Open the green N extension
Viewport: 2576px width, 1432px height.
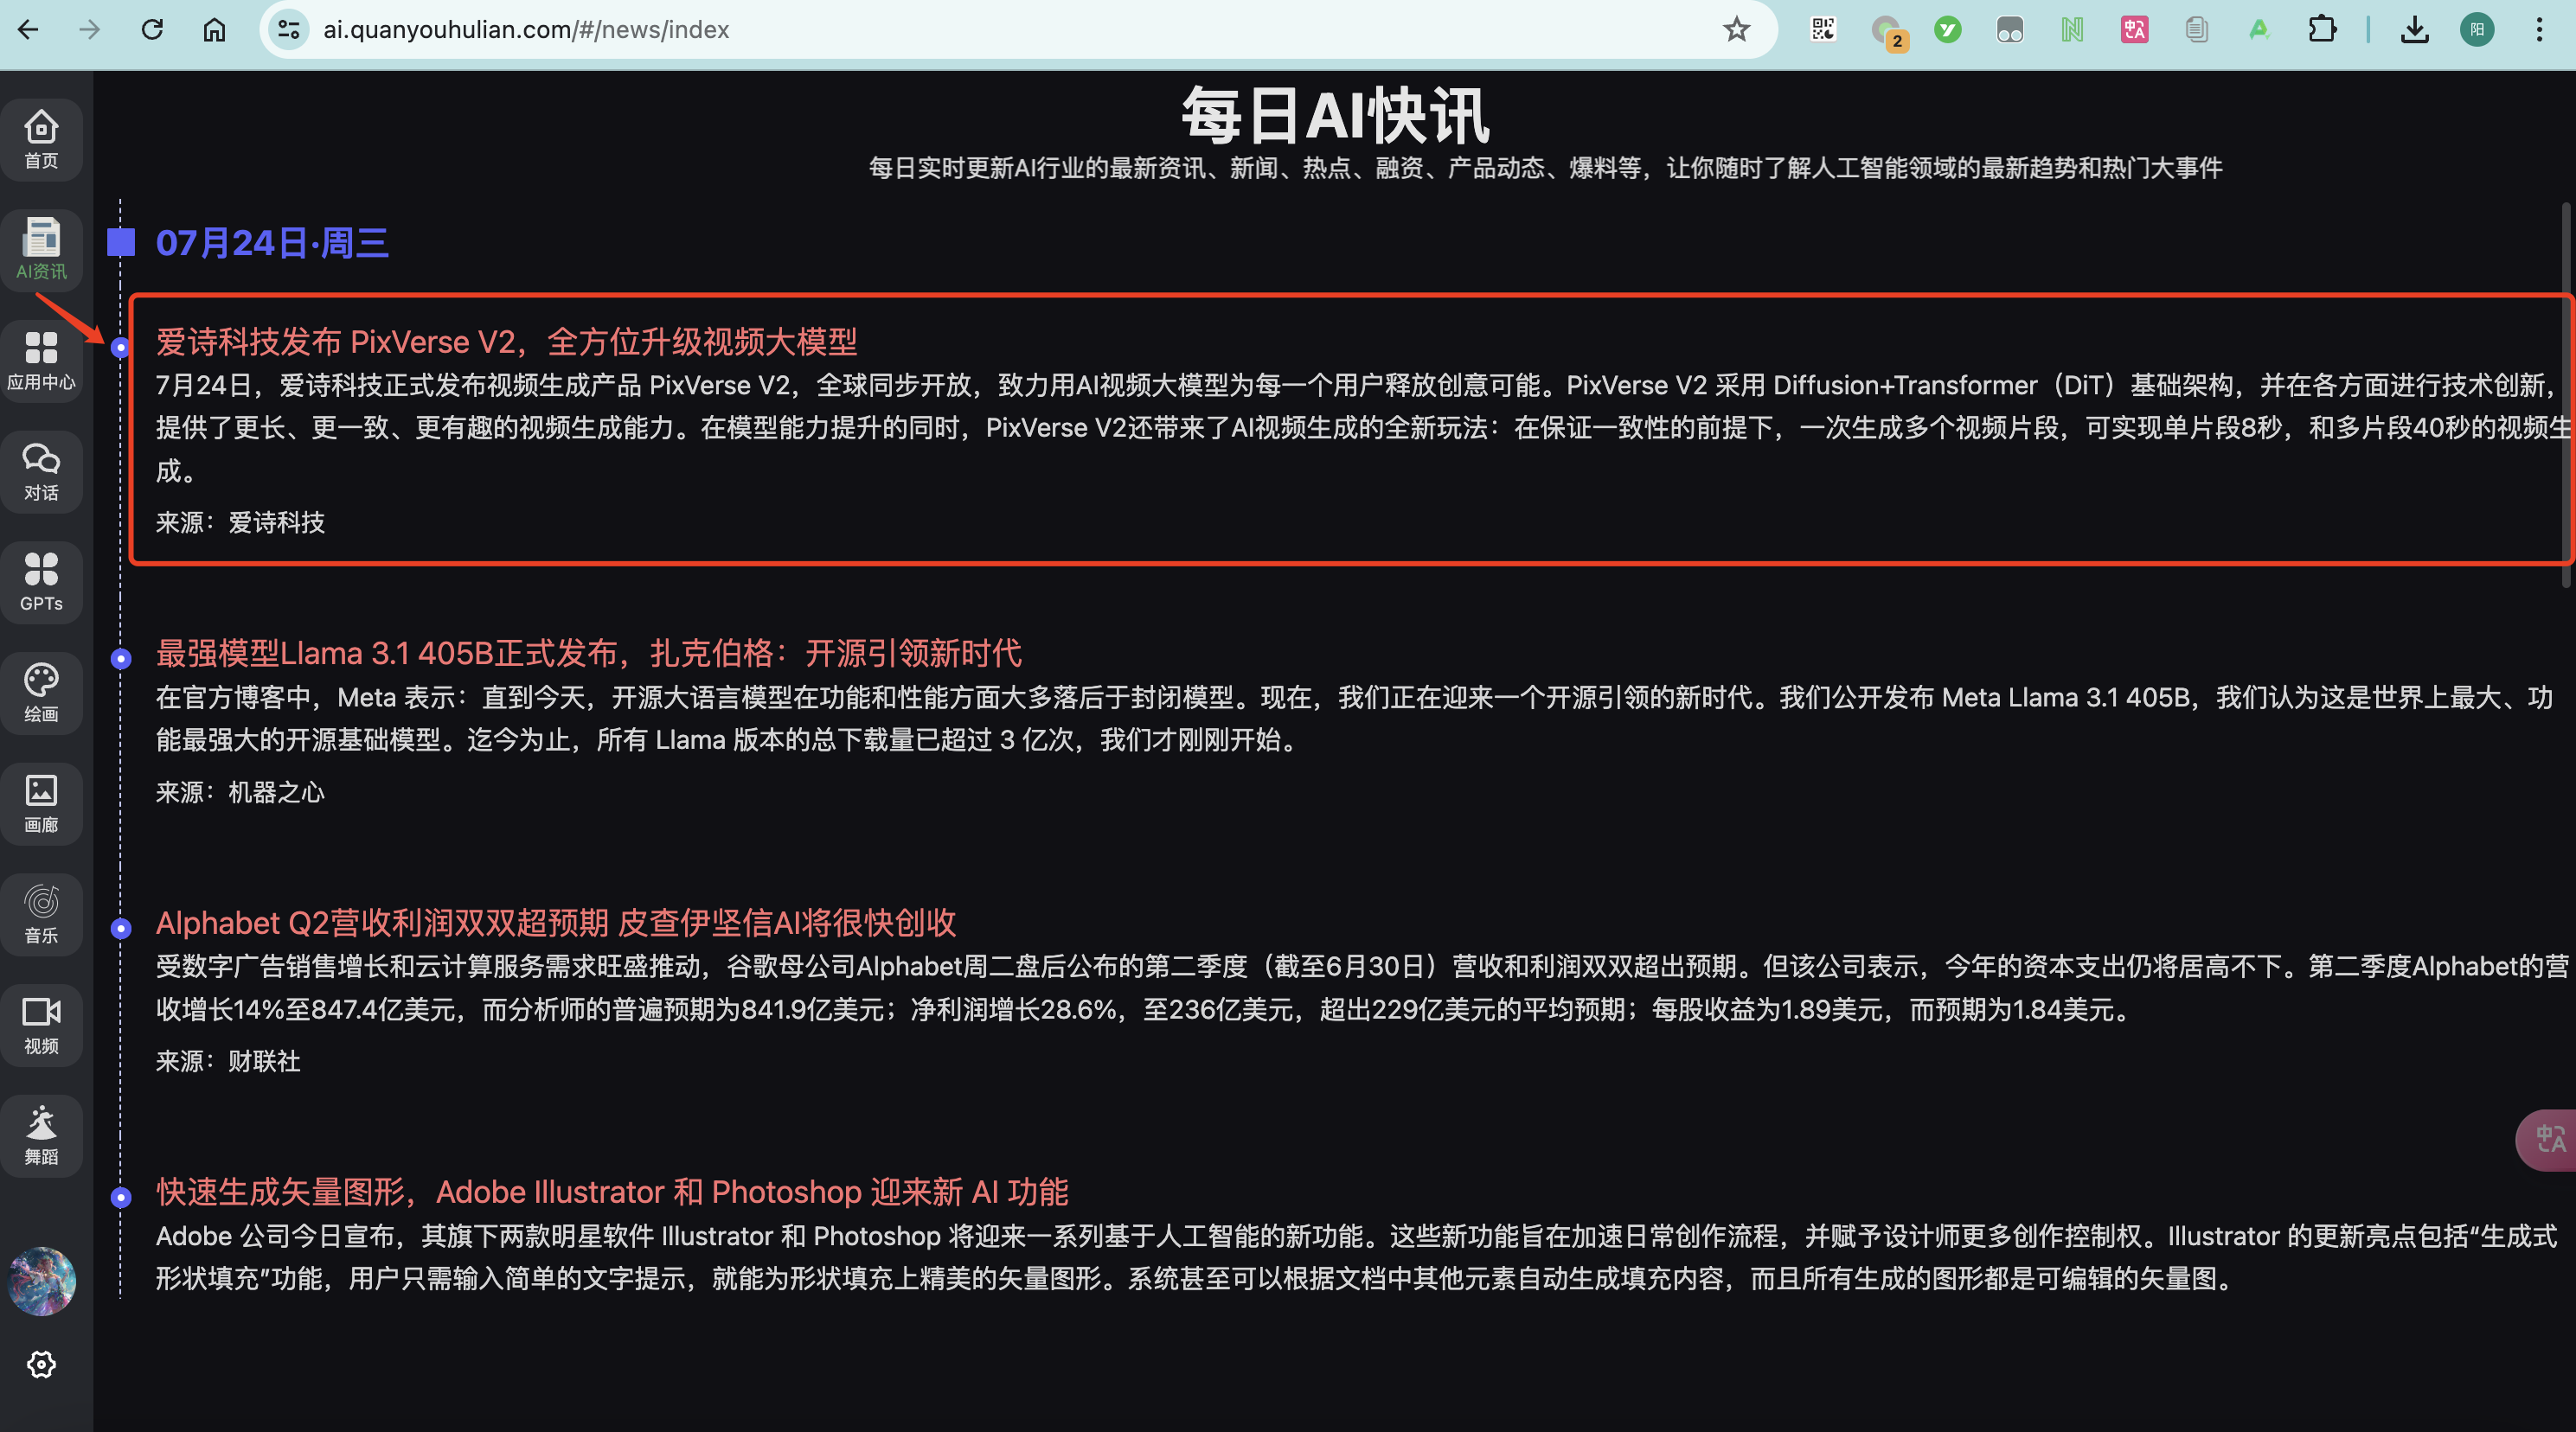[2072, 29]
